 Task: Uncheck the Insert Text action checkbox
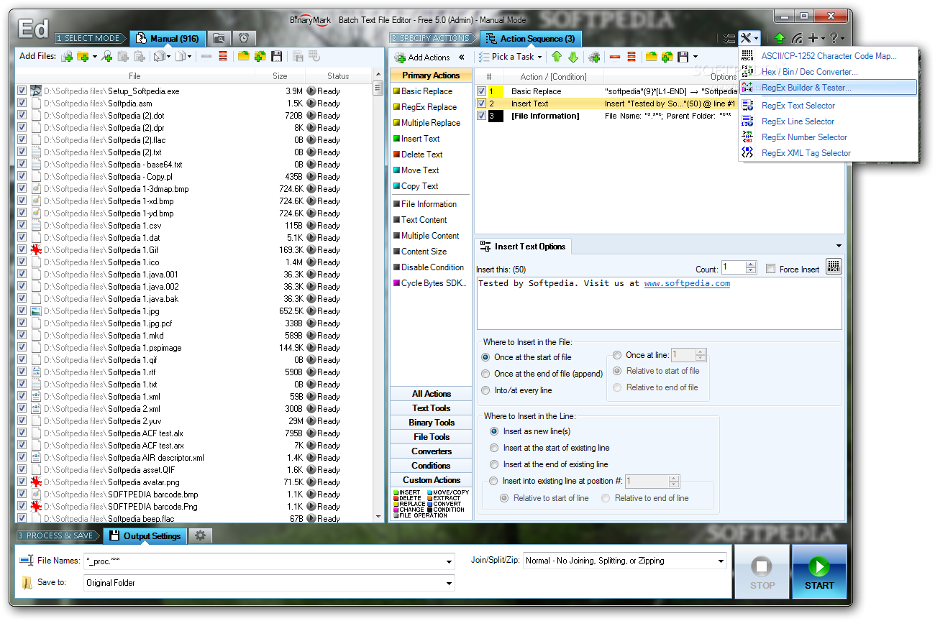point(481,103)
